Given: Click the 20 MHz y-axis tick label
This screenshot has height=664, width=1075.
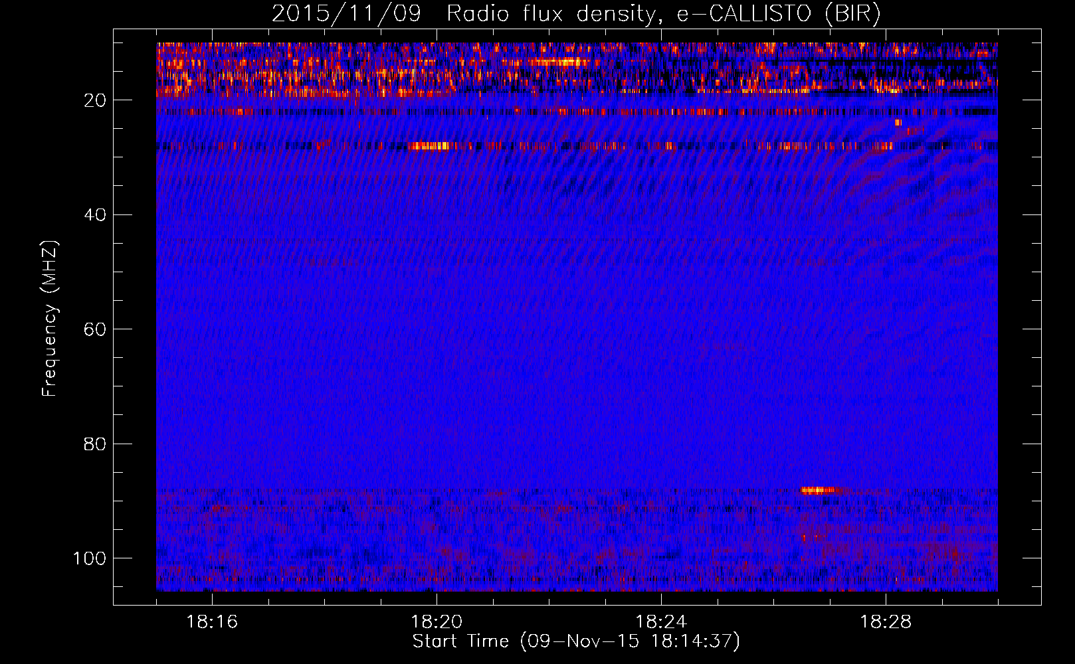Looking at the screenshot, I should coord(95,100).
